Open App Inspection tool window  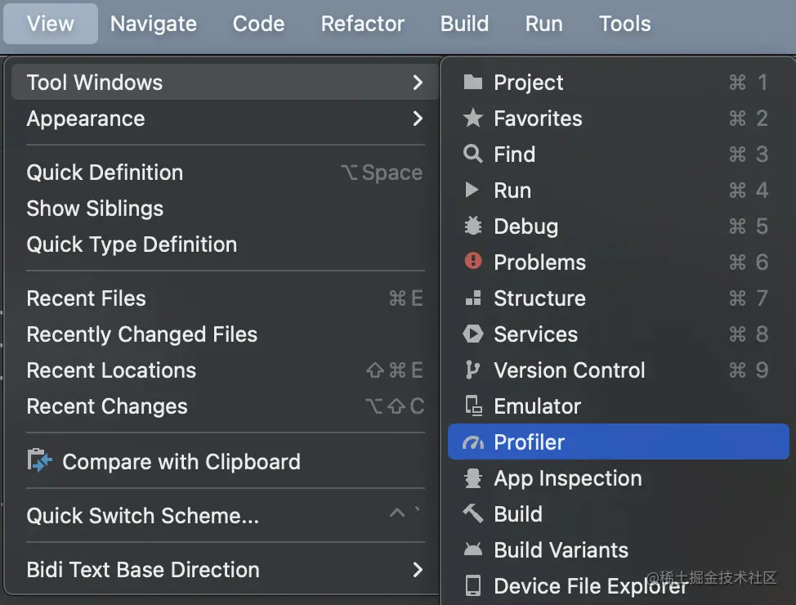pos(567,478)
